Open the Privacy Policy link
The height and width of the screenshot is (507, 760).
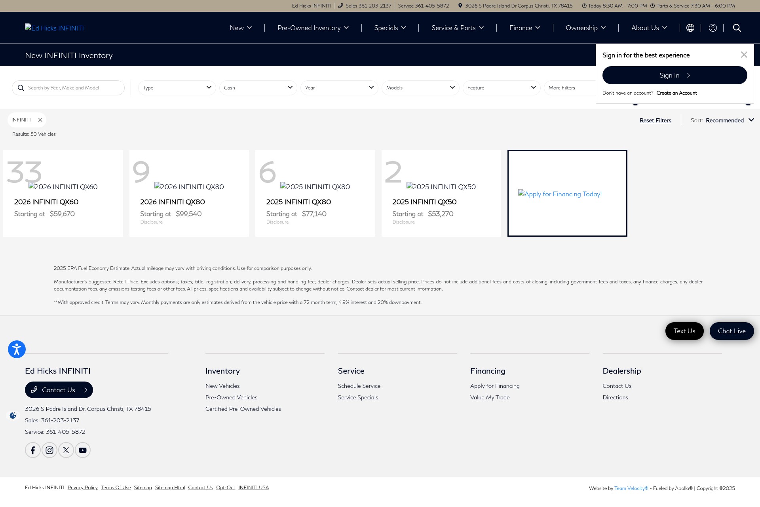pos(83,488)
